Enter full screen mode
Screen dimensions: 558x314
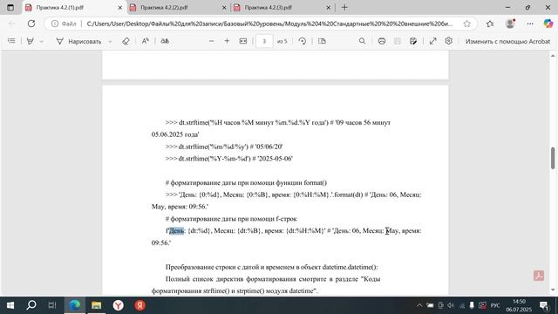coord(432,41)
